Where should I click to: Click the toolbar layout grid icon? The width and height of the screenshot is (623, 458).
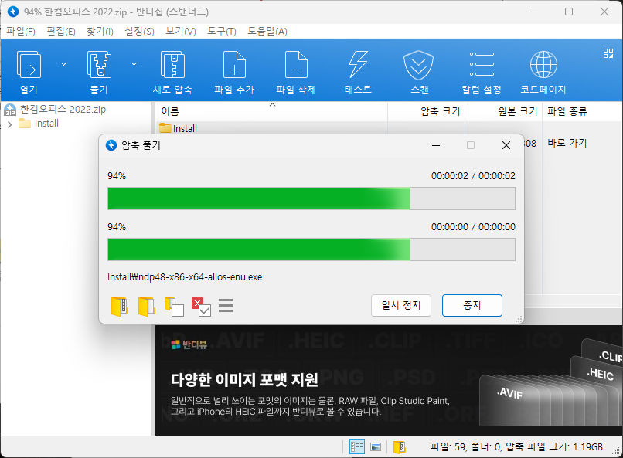(608, 53)
